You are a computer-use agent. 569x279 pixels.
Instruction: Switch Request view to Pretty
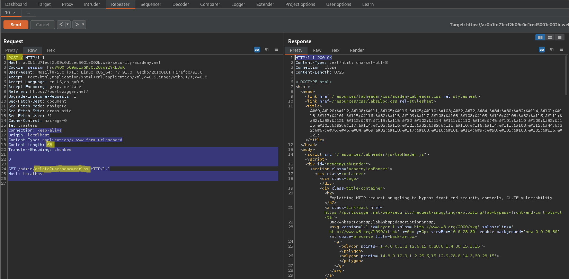tap(11, 50)
